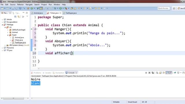Click the Forward navigation arrow icon
The height and width of the screenshot is (104, 185).
(x=105, y=8)
